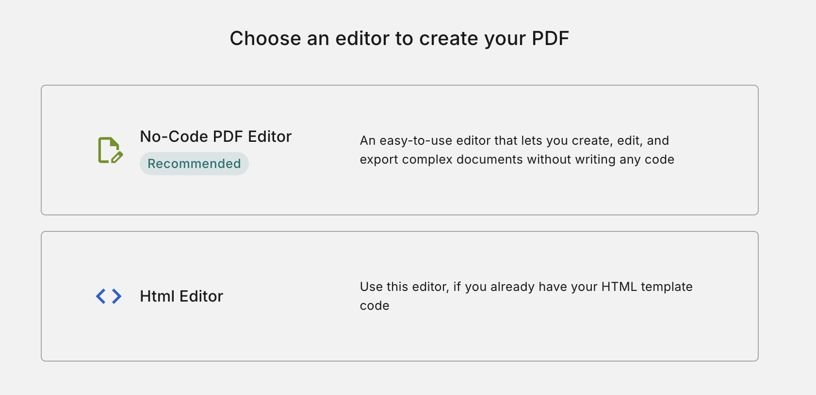Choose the Html Editor option card
The height and width of the screenshot is (395, 816).
[x=400, y=296]
